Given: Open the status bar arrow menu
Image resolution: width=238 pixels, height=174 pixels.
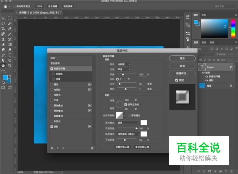Looking at the screenshot, I should click(62, 172).
